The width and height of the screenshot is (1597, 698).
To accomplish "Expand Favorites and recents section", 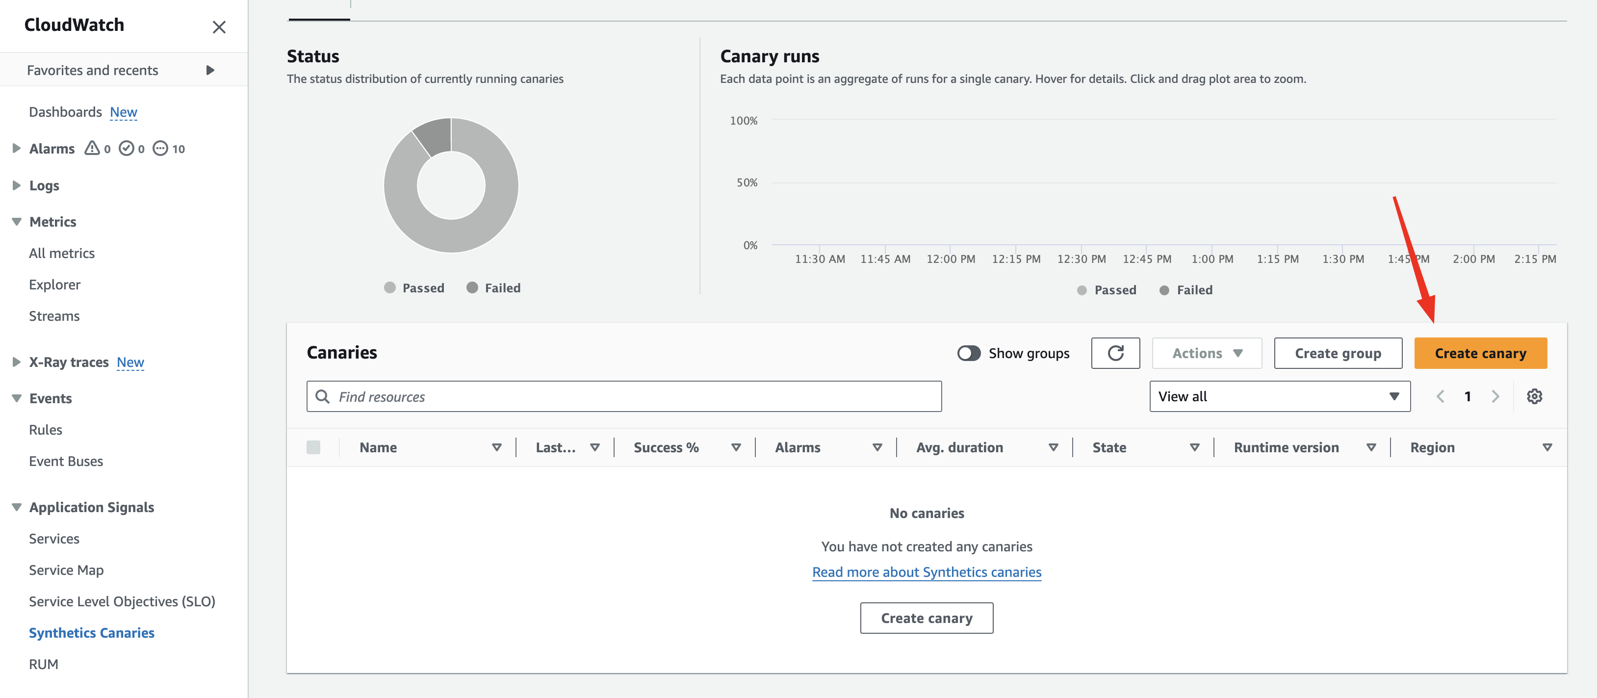I will pyautogui.click(x=124, y=70).
